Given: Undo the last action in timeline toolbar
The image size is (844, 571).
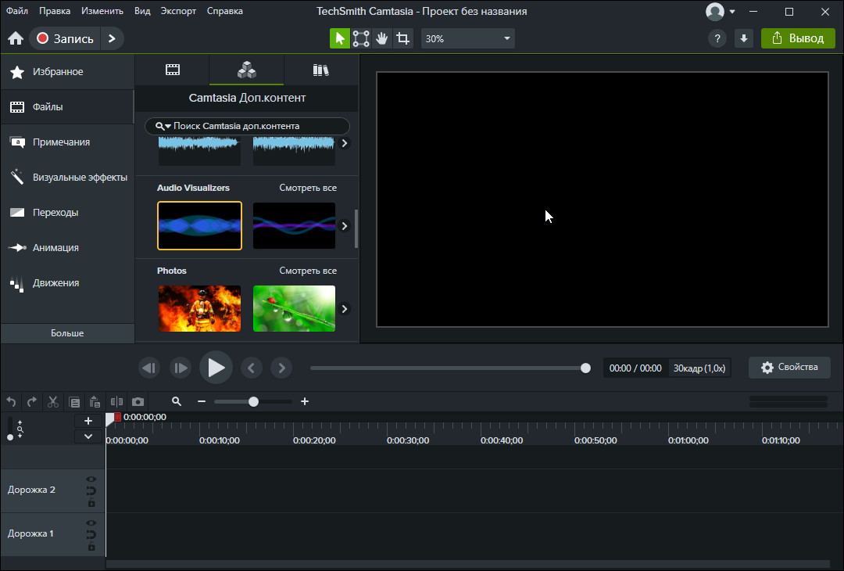Looking at the screenshot, I should [11, 402].
